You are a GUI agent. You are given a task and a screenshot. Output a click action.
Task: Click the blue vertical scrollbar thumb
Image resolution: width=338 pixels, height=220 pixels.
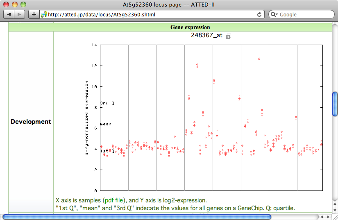tap(334, 104)
